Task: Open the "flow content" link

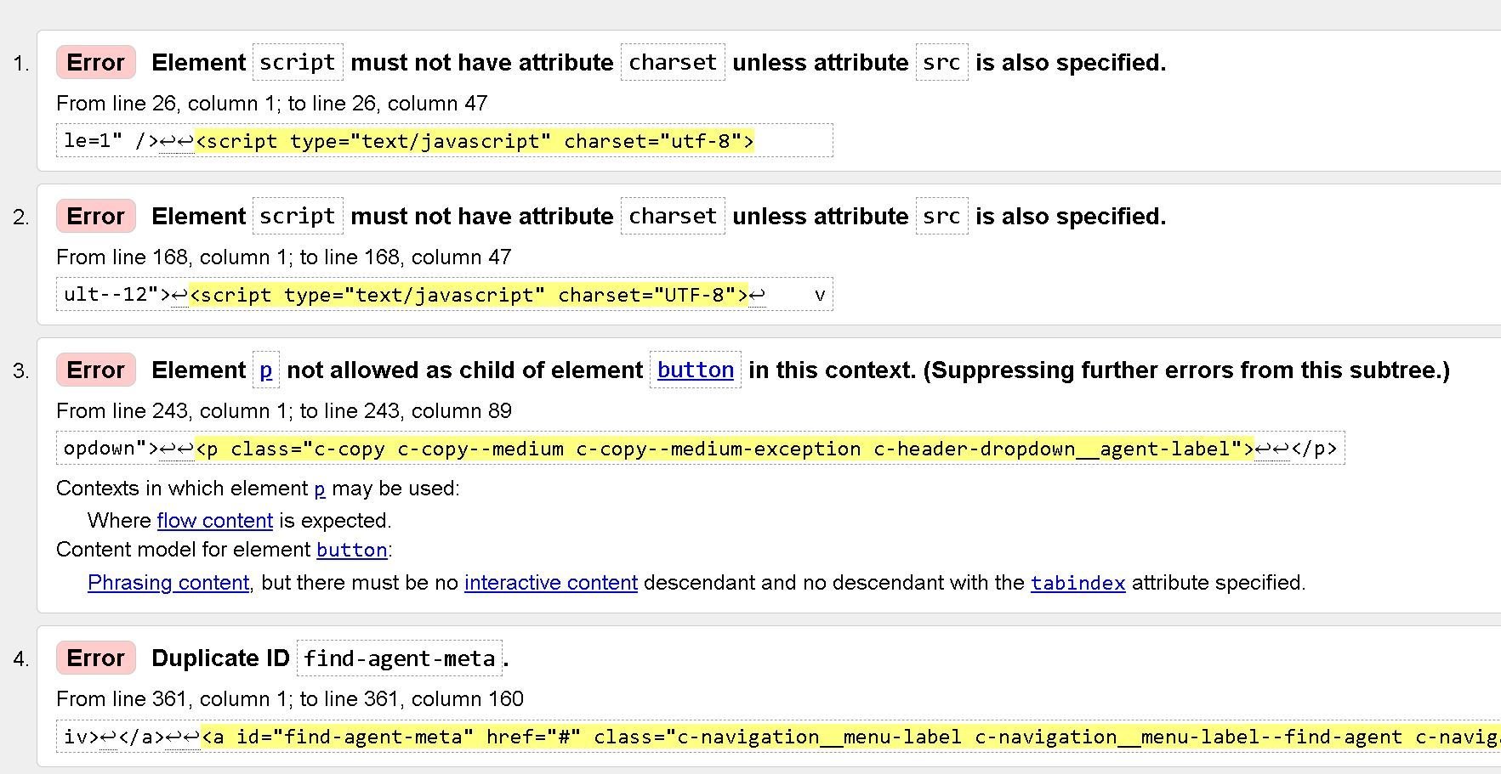Action: [x=213, y=520]
